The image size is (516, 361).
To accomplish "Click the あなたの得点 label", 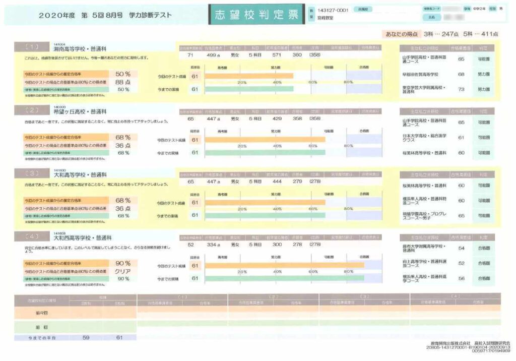I will tap(402, 34).
